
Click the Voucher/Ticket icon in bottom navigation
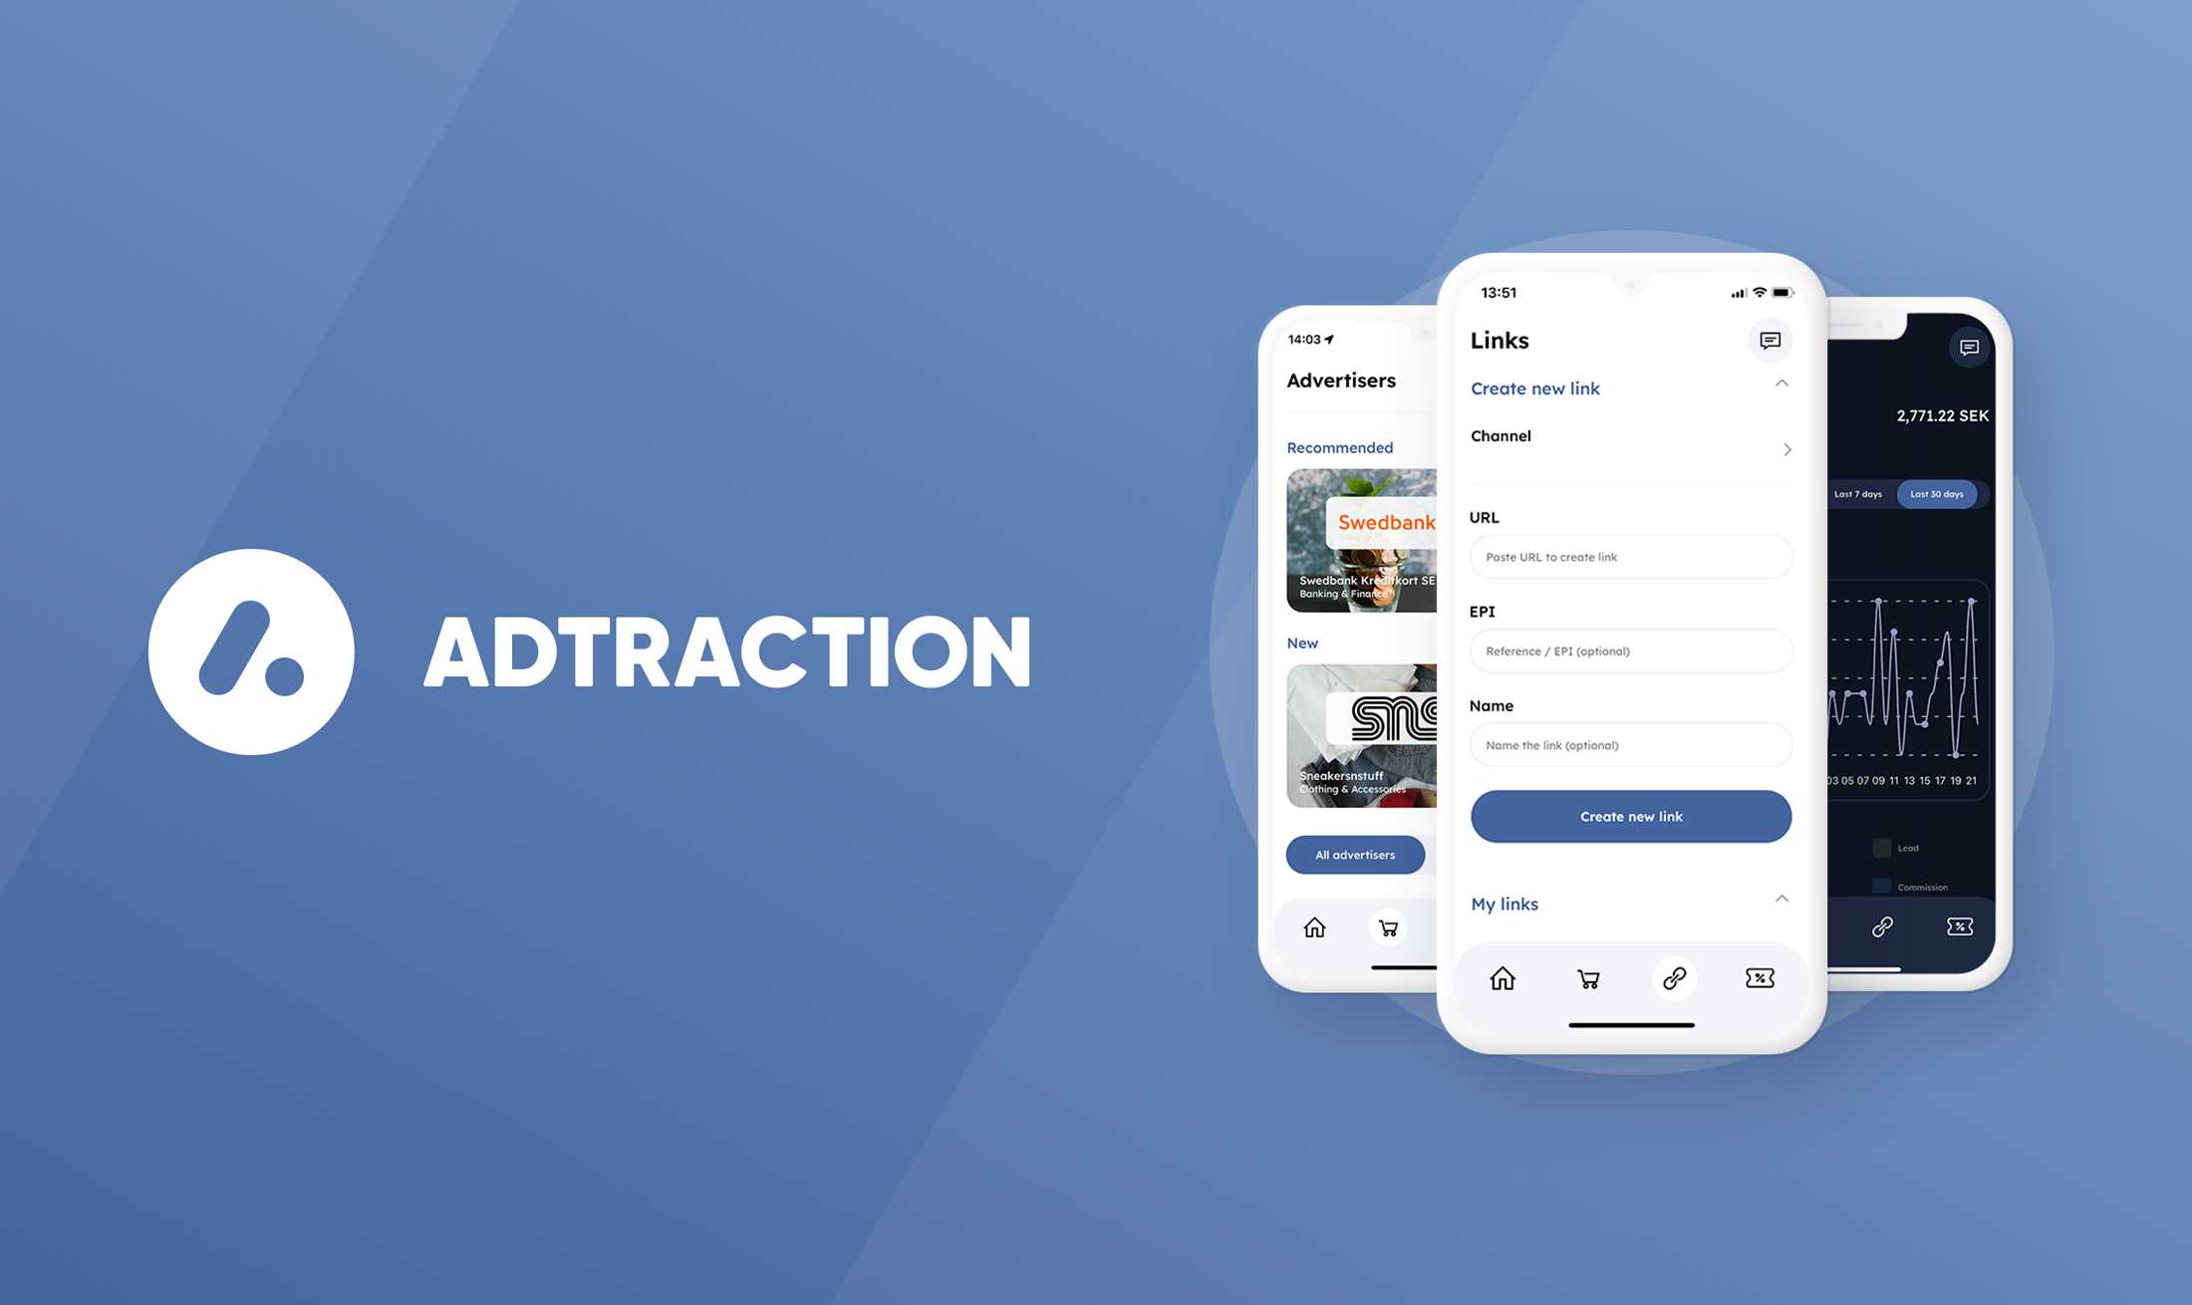pos(1759,977)
